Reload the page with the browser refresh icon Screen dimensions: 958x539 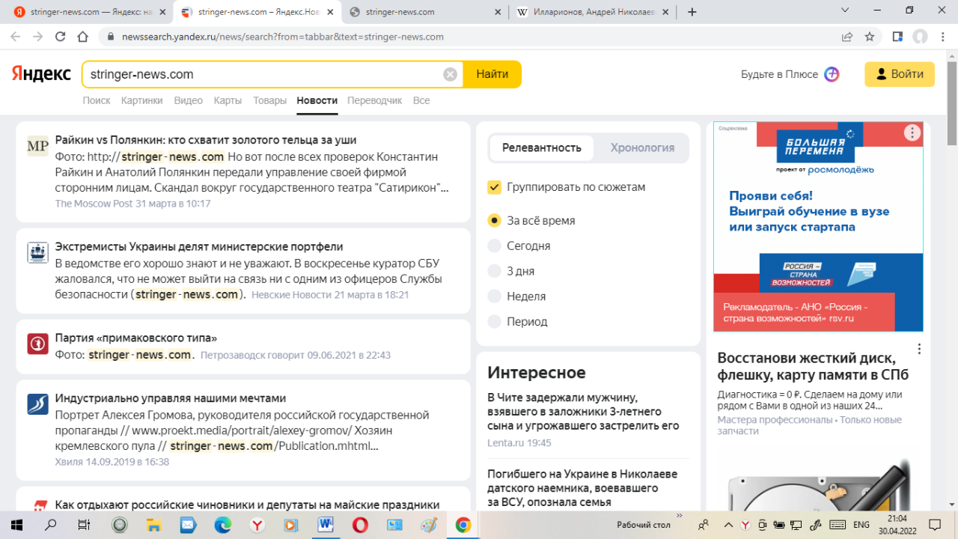pos(61,36)
